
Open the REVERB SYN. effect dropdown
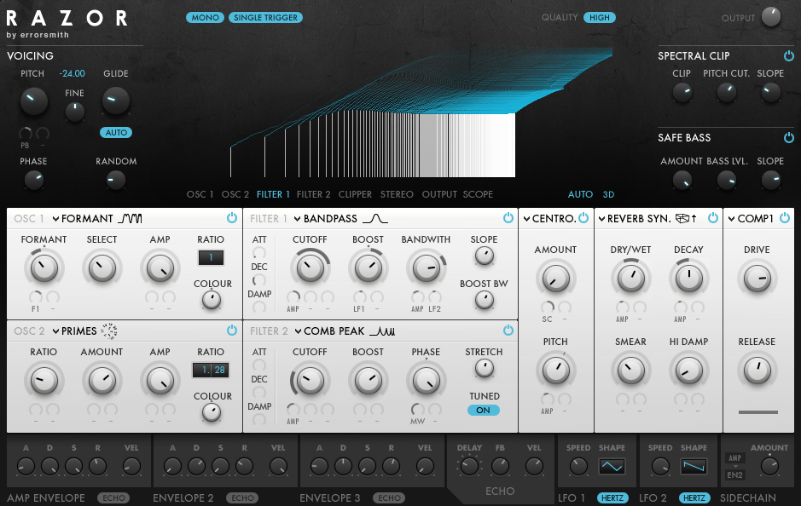635,218
